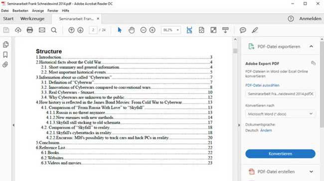Collapse the right tools pane arrow
This screenshot has height=181, width=324.
click(239, 125)
